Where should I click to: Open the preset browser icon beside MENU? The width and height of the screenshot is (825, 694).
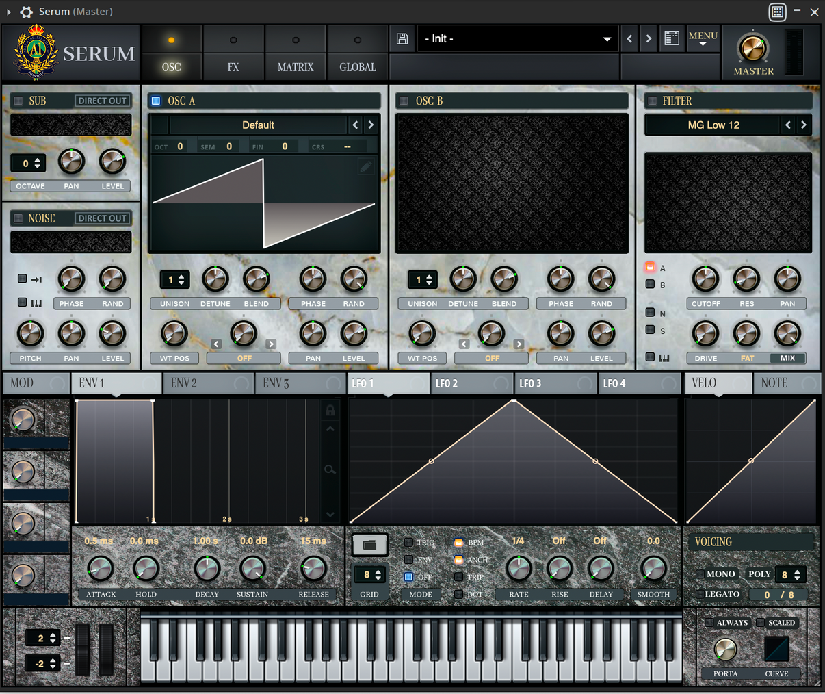click(672, 38)
